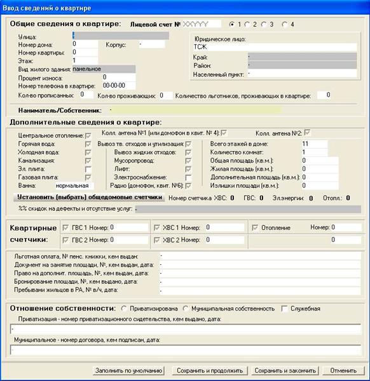
Task: Enable the Служебная checkbox
Action: click(x=284, y=309)
